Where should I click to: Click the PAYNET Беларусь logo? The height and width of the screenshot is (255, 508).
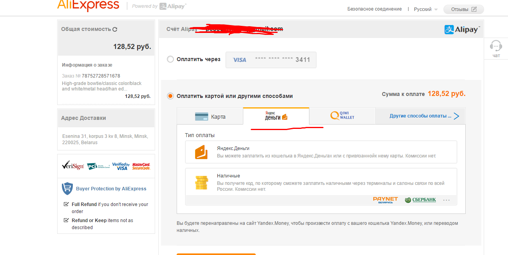385,200
